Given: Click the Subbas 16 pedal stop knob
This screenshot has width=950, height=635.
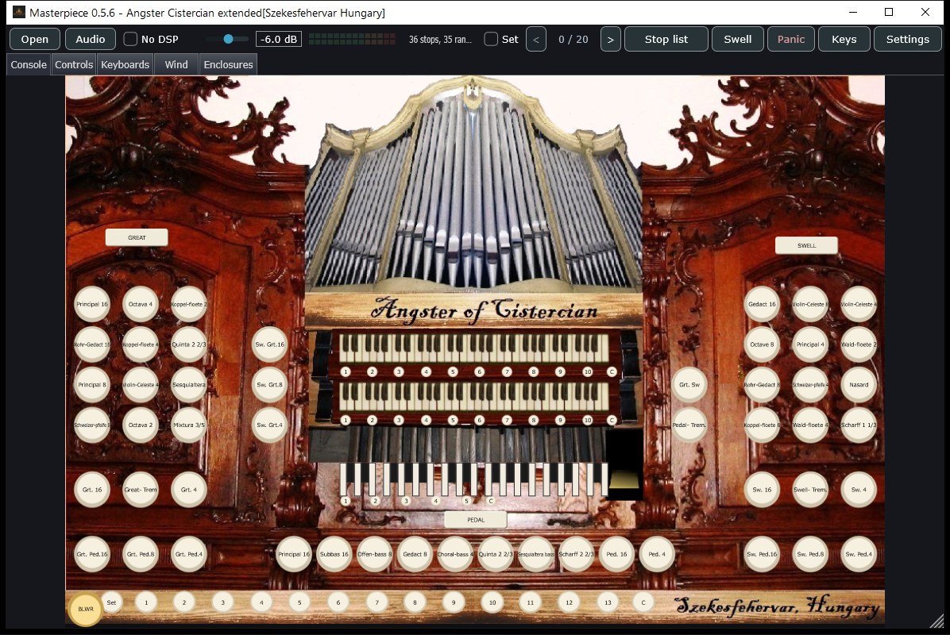Looking at the screenshot, I should coord(334,554).
